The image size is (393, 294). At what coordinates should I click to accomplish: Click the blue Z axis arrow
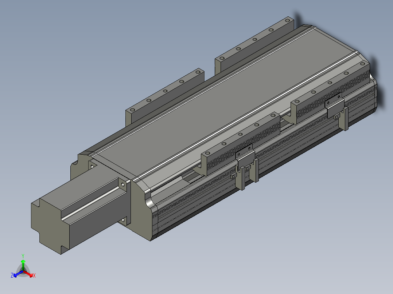(x=17, y=274)
